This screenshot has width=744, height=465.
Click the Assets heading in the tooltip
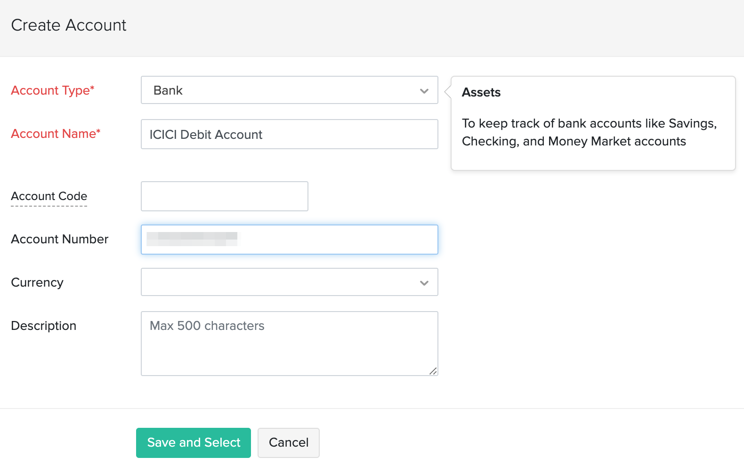[x=481, y=92]
